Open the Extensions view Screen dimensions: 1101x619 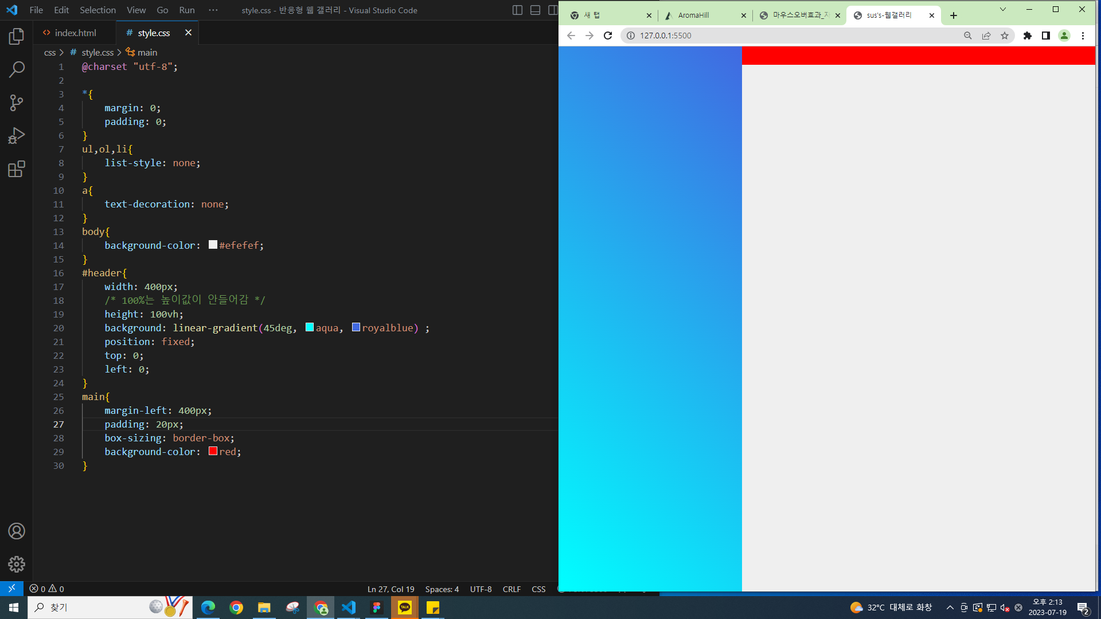pyautogui.click(x=17, y=169)
